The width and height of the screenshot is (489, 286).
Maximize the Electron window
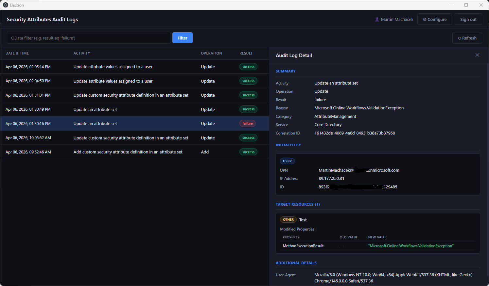(x=466, y=5)
